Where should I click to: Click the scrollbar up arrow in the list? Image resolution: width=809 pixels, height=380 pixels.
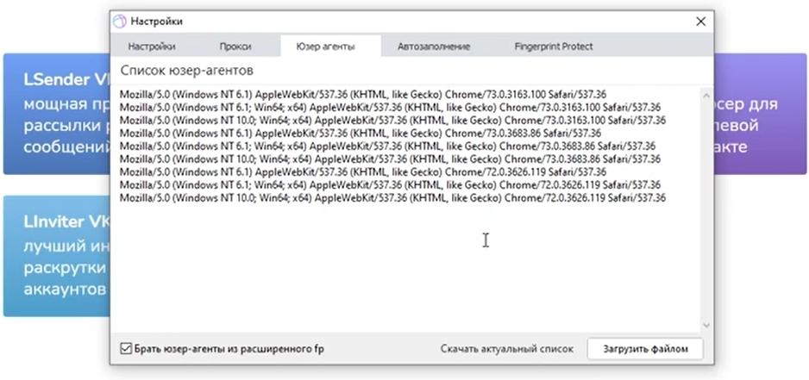click(706, 96)
